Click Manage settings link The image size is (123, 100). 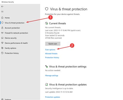point(52,76)
